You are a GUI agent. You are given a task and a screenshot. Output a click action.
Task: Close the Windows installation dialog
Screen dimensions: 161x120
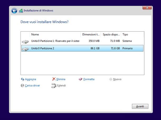pos(147,8)
